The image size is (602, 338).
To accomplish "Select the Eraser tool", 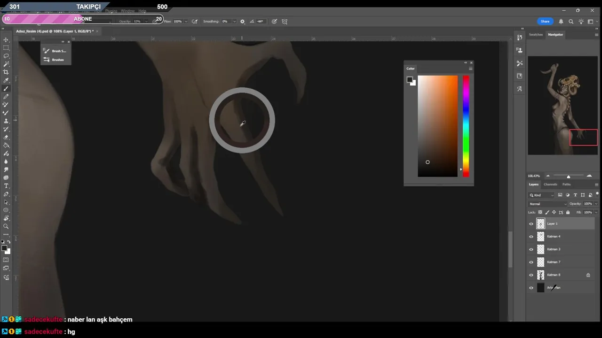I will pyautogui.click(x=6, y=137).
